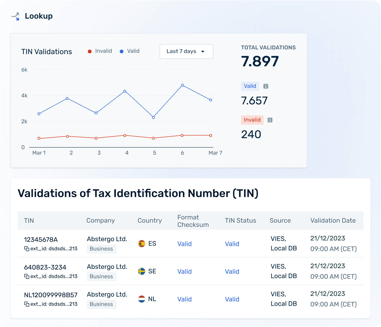Image resolution: width=381 pixels, height=327 pixels.
Task: Click the Lookup arrows icon
Action: (16, 16)
